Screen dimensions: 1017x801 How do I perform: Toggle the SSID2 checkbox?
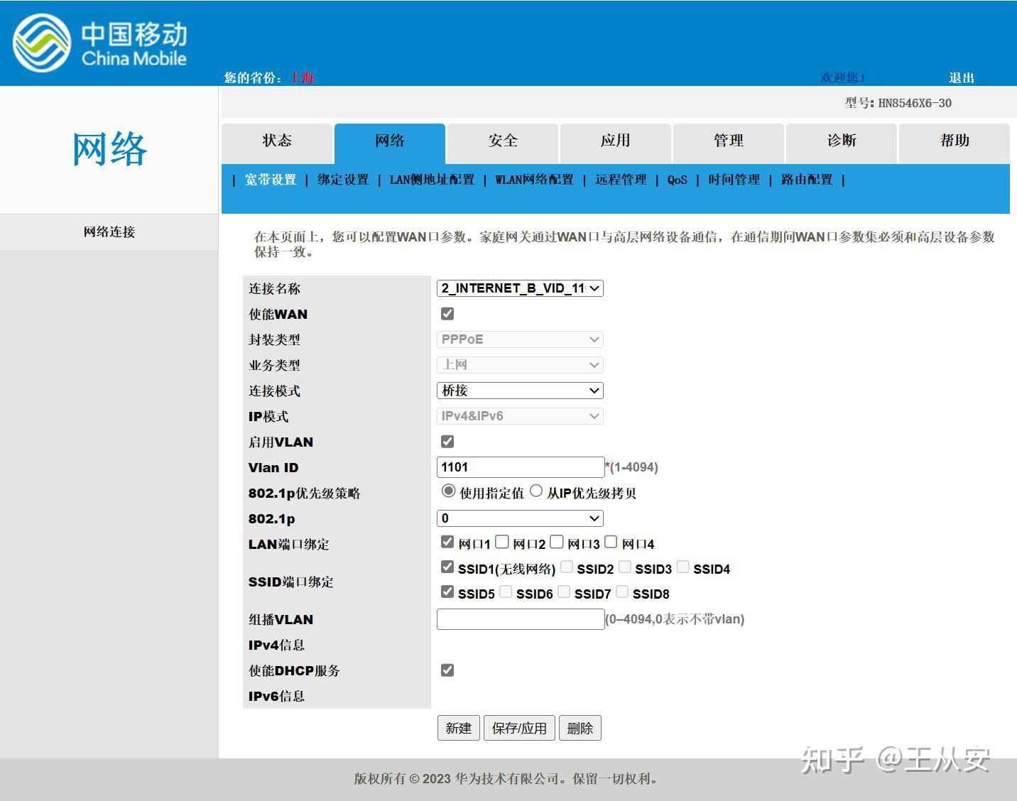[x=567, y=567]
